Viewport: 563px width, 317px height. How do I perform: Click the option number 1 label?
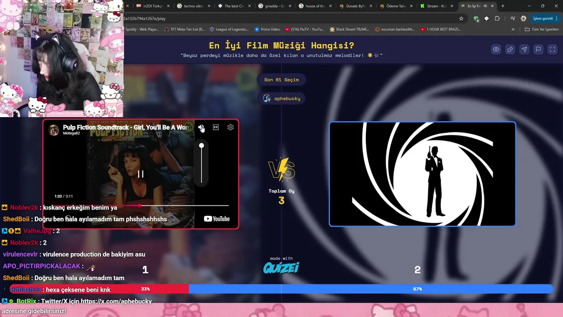click(145, 270)
